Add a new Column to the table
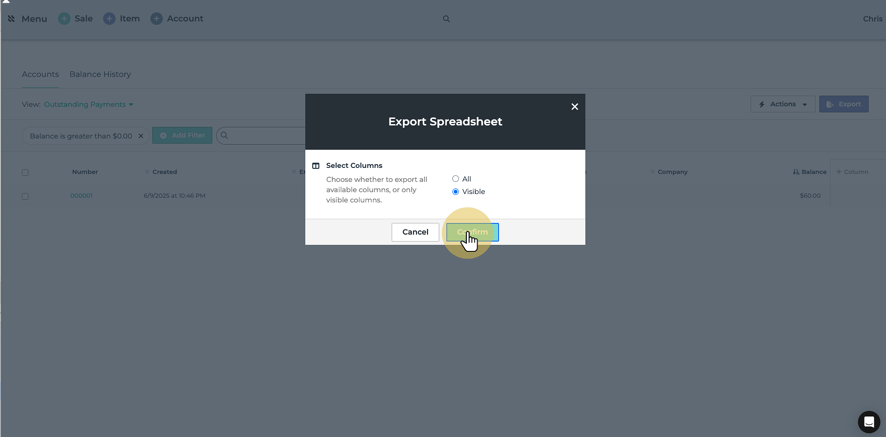Viewport: 886px width, 437px height. (x=852, y=172)
